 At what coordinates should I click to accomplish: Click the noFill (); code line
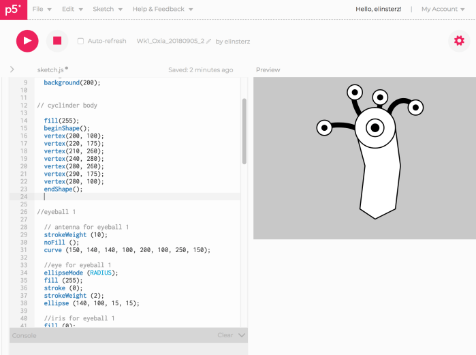point(61,242)
